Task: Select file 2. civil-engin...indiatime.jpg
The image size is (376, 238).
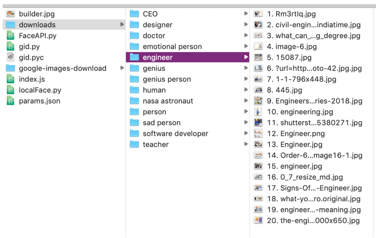Action: click(x=314, y=25)
